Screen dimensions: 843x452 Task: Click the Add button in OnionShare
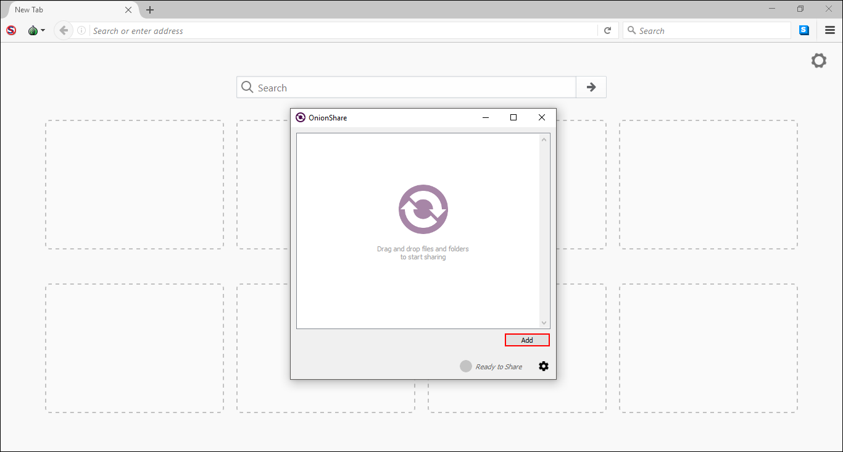[x=527, y=340]
